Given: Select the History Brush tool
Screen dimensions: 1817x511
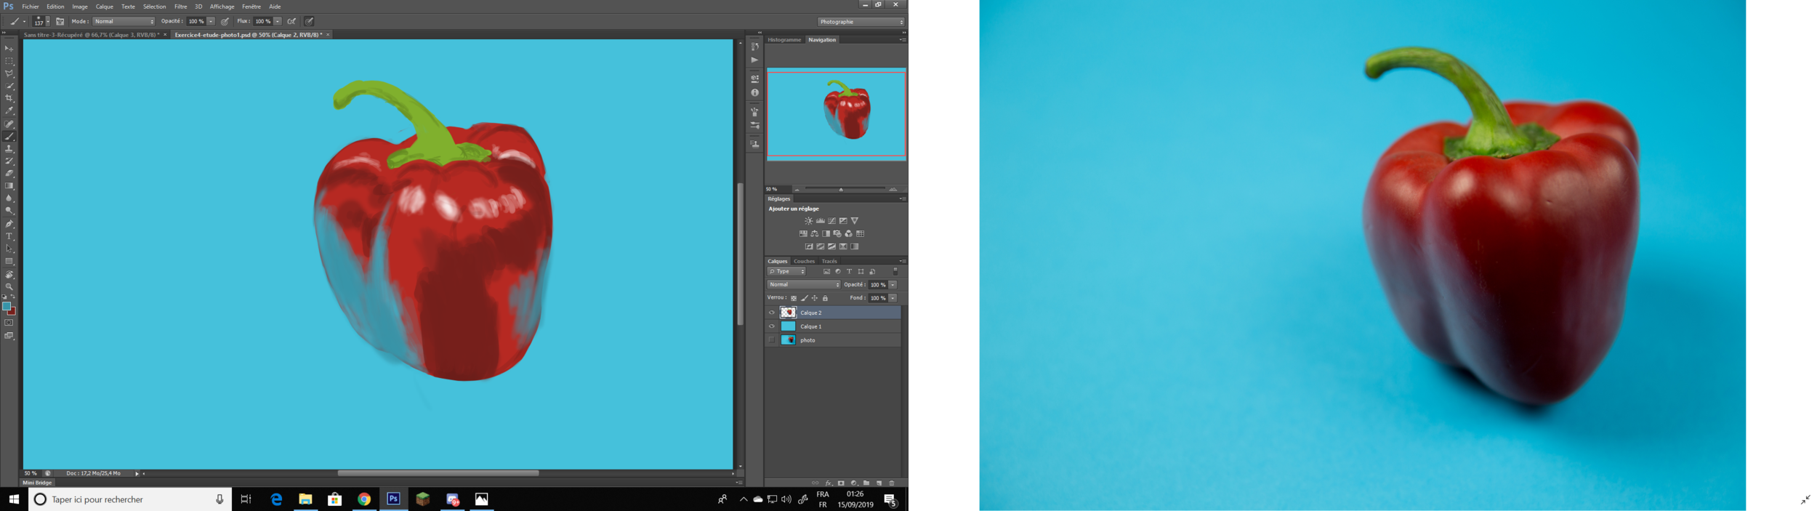Looking at the screenshot, I should [9, 161].
